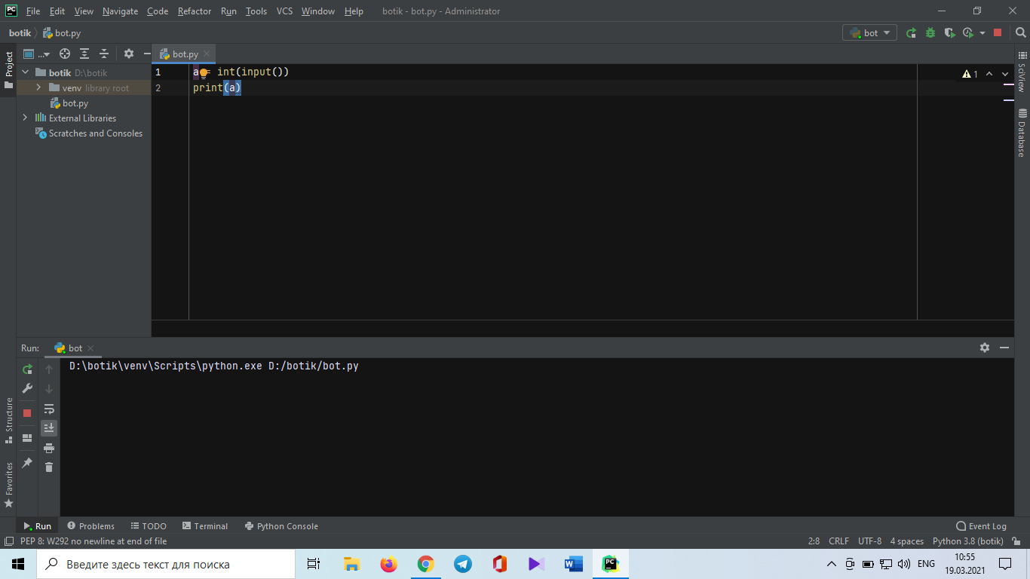The width and height of the screenshot is (1030, 579).
Task: Open Telegram from the taskbar
Action: (x=462, y=564)
